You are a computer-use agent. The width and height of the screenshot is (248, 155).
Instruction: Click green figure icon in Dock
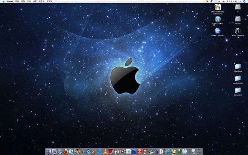click(179, 152)
